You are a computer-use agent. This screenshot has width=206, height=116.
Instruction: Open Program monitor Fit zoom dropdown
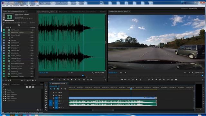[123, 72]
